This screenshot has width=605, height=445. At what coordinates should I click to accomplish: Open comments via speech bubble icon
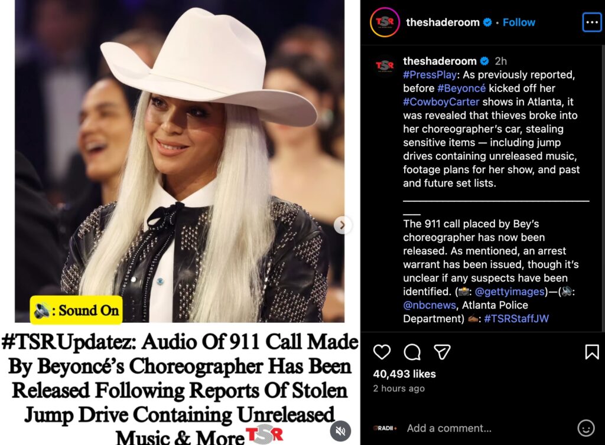point(412,352)
